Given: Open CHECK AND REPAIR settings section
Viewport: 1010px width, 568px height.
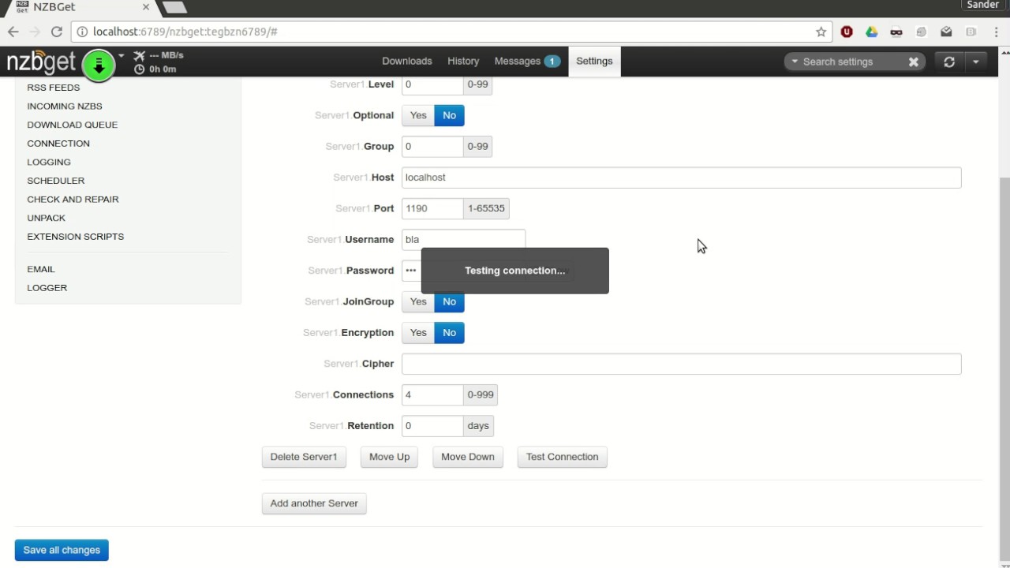Looking at the screenshot, I should click(x=73, y=199).
